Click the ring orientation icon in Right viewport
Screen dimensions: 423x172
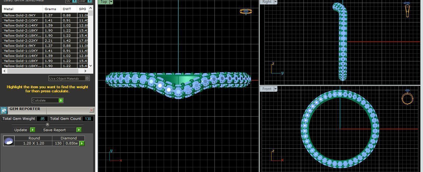pos(407,9)
